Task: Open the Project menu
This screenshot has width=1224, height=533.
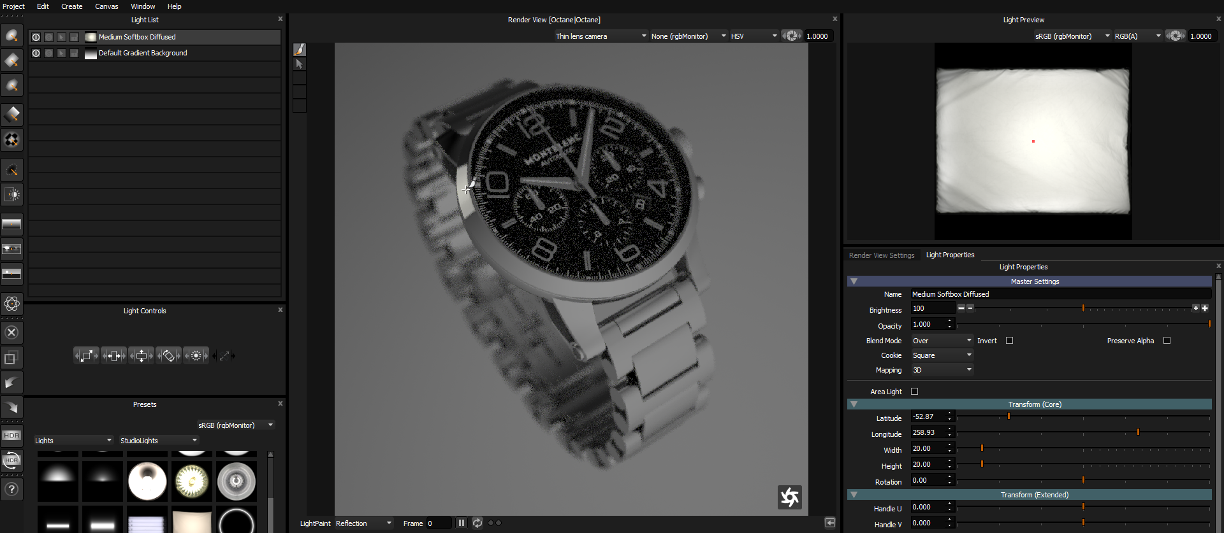Action: (13, 6)
